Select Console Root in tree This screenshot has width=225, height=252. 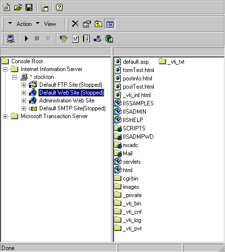pyautogui.click(x=27, y=61)
